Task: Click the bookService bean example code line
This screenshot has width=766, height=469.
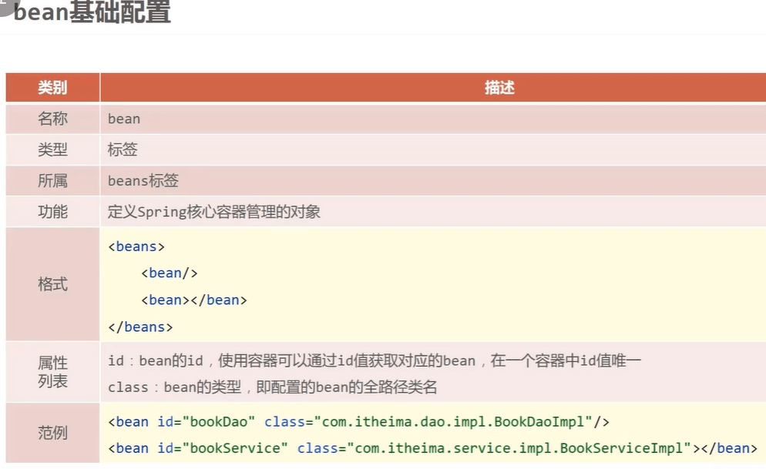Action: 432,448
